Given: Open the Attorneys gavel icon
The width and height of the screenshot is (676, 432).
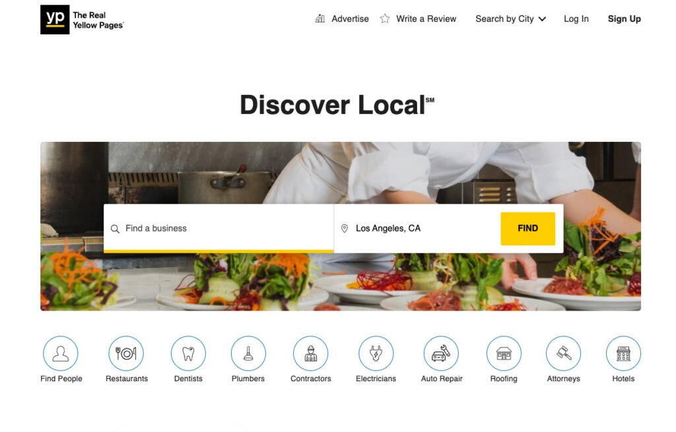Looking at the screenshot, I should click(564, 353).
